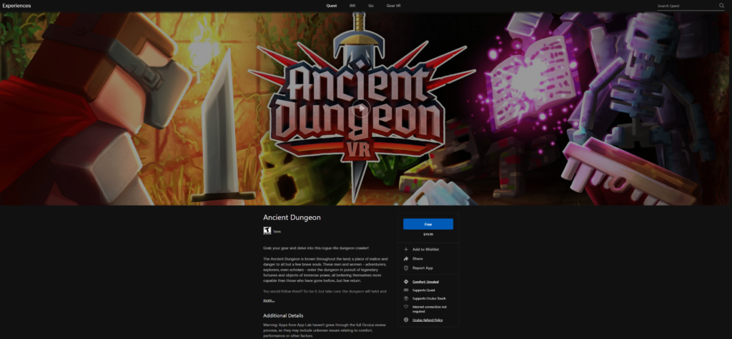Expand description with more... link
This screenshot has width=732, height=339.
[x=269, y=300]
